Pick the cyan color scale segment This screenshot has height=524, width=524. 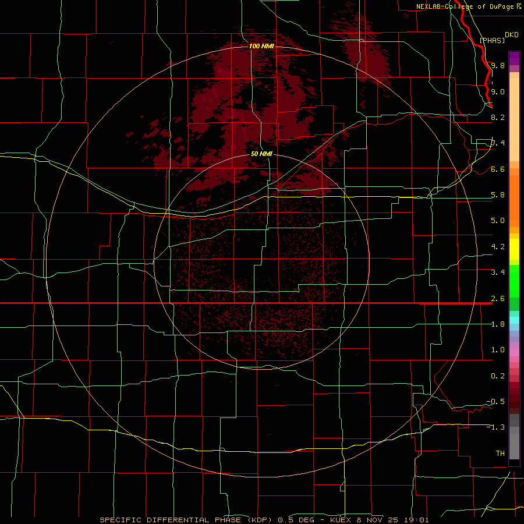click(x=514, y=320)
